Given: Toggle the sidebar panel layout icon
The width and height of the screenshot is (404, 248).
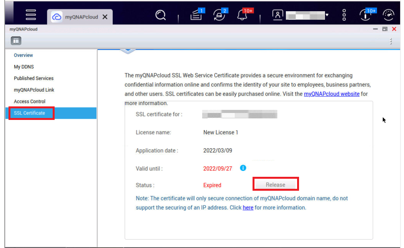Looking at the screenshot, I should click(x=16, y=40).
